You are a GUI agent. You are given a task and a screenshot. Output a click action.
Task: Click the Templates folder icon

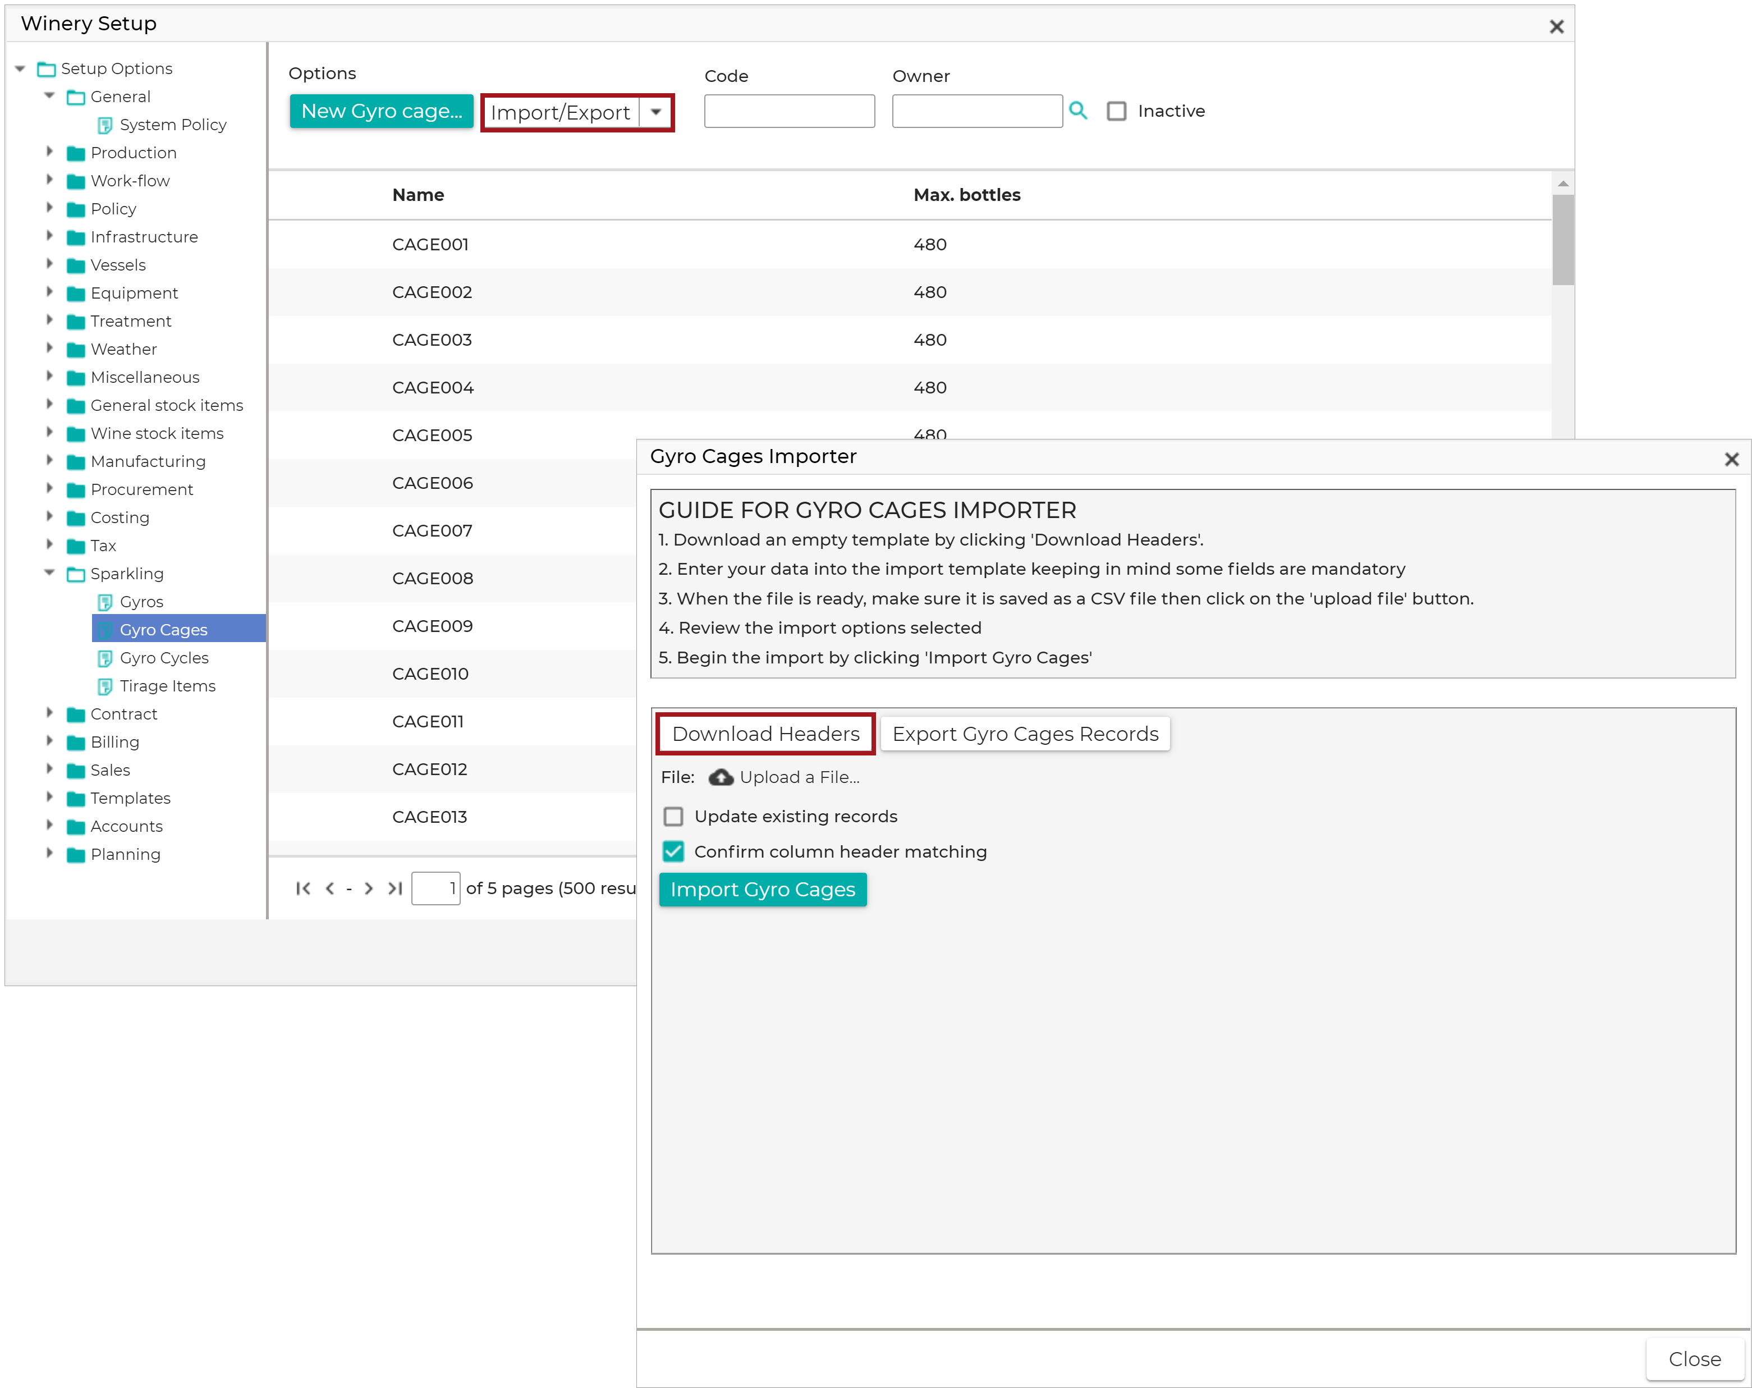point(76,799)
